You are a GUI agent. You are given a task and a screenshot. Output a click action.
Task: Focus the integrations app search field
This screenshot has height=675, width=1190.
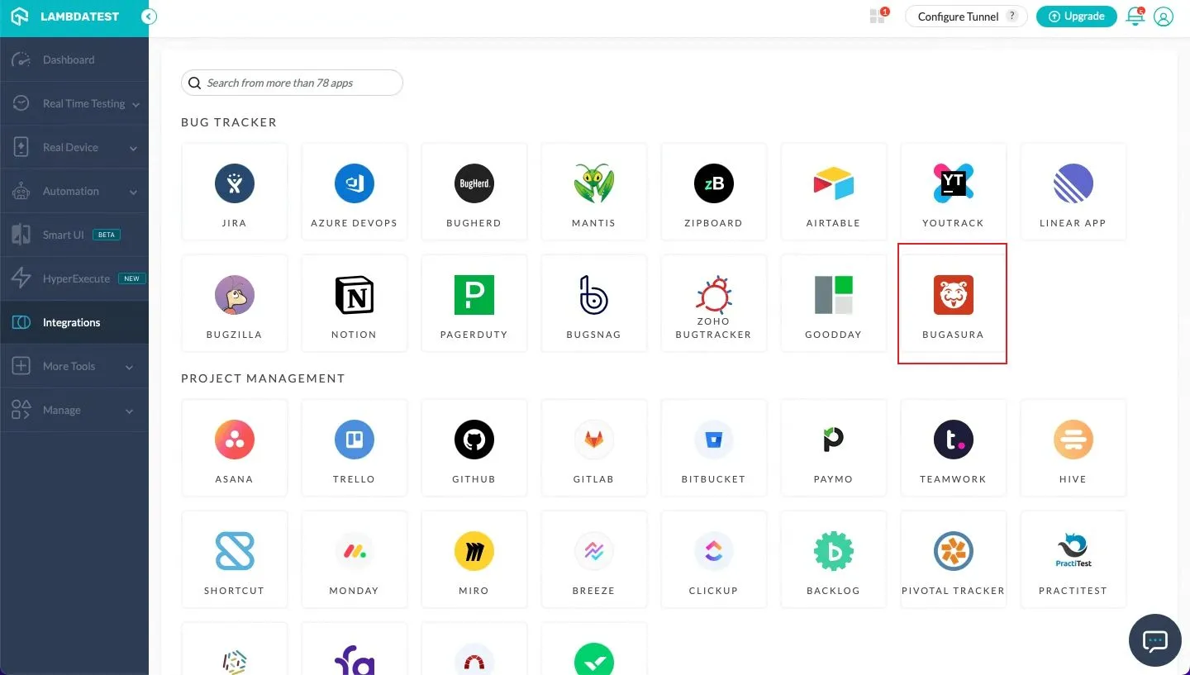point(297,83)
